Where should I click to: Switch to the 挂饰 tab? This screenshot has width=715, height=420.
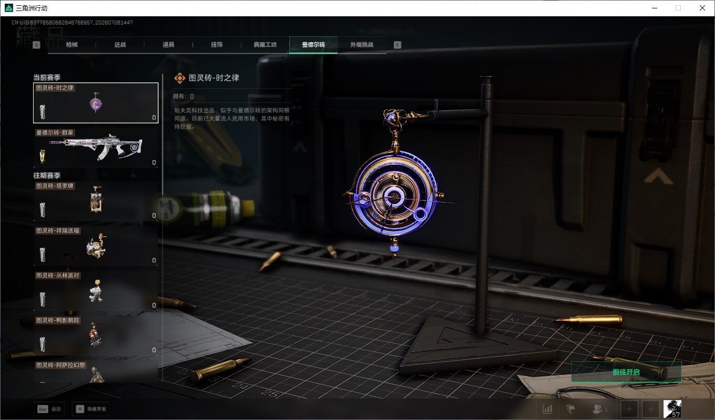point(217,45)
